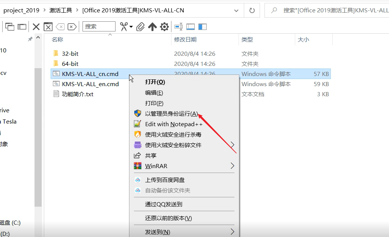The image size is (389, 237).
Task: Click the up arrow toolbar icon
Action: click(152, 27)
